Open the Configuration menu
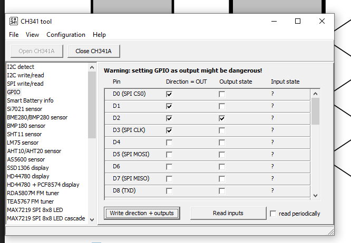351x243 pixels. [x=66, y=35]
